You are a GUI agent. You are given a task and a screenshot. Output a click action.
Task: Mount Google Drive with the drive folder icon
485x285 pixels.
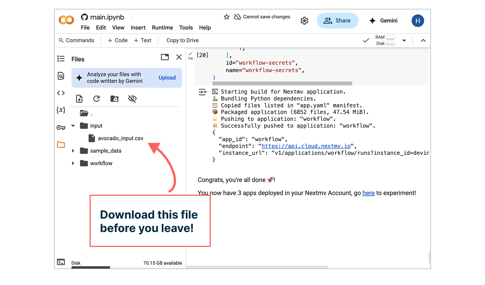115,99
